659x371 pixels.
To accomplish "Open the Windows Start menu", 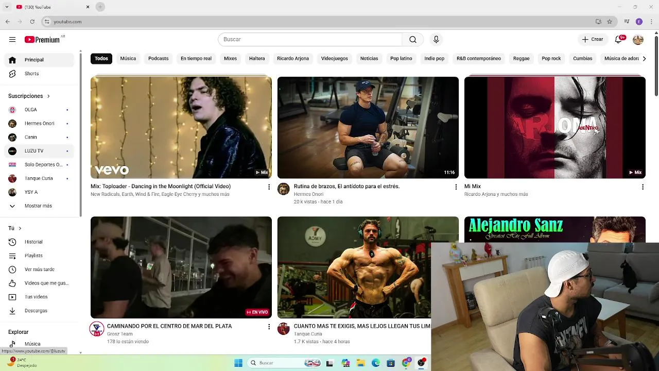I will (238, 363).
